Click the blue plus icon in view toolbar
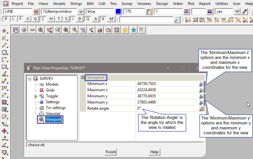The height and width of the screenshot is (159, 253). point(24,30)
